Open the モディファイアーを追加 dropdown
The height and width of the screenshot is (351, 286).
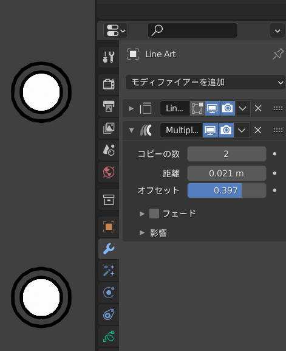205,82
